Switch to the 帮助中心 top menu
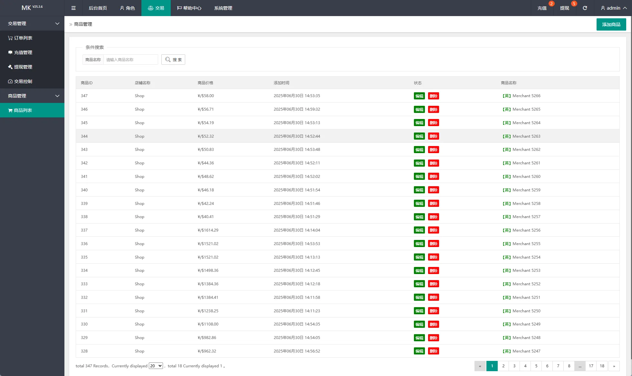632x376 pixels. pos(189,8)
